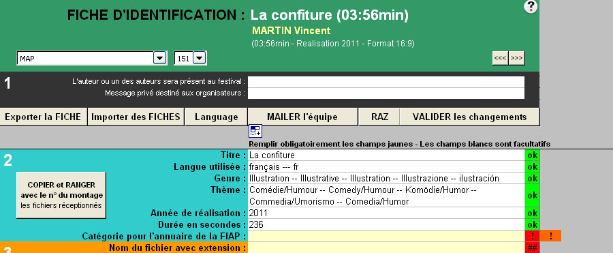Edit the Titre field 'La confiture'
The height and width of the screenshot is (253, 613).
tap(386, 155)
